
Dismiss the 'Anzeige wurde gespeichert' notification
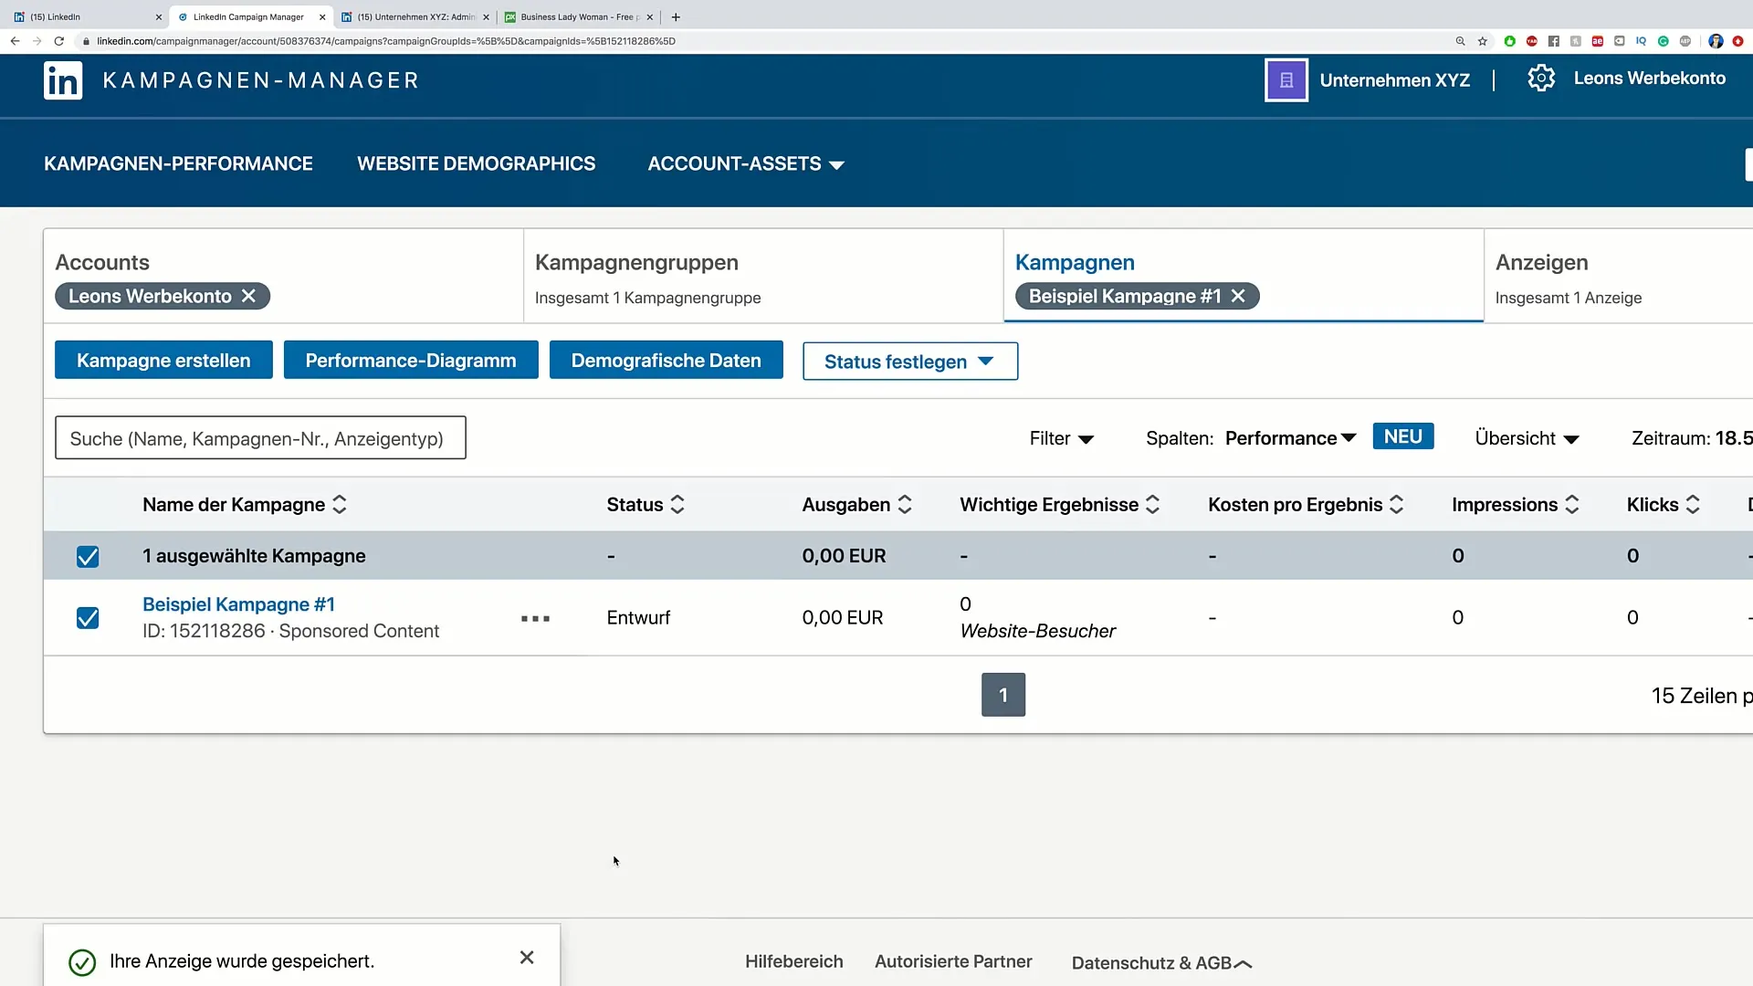point(527,957)
